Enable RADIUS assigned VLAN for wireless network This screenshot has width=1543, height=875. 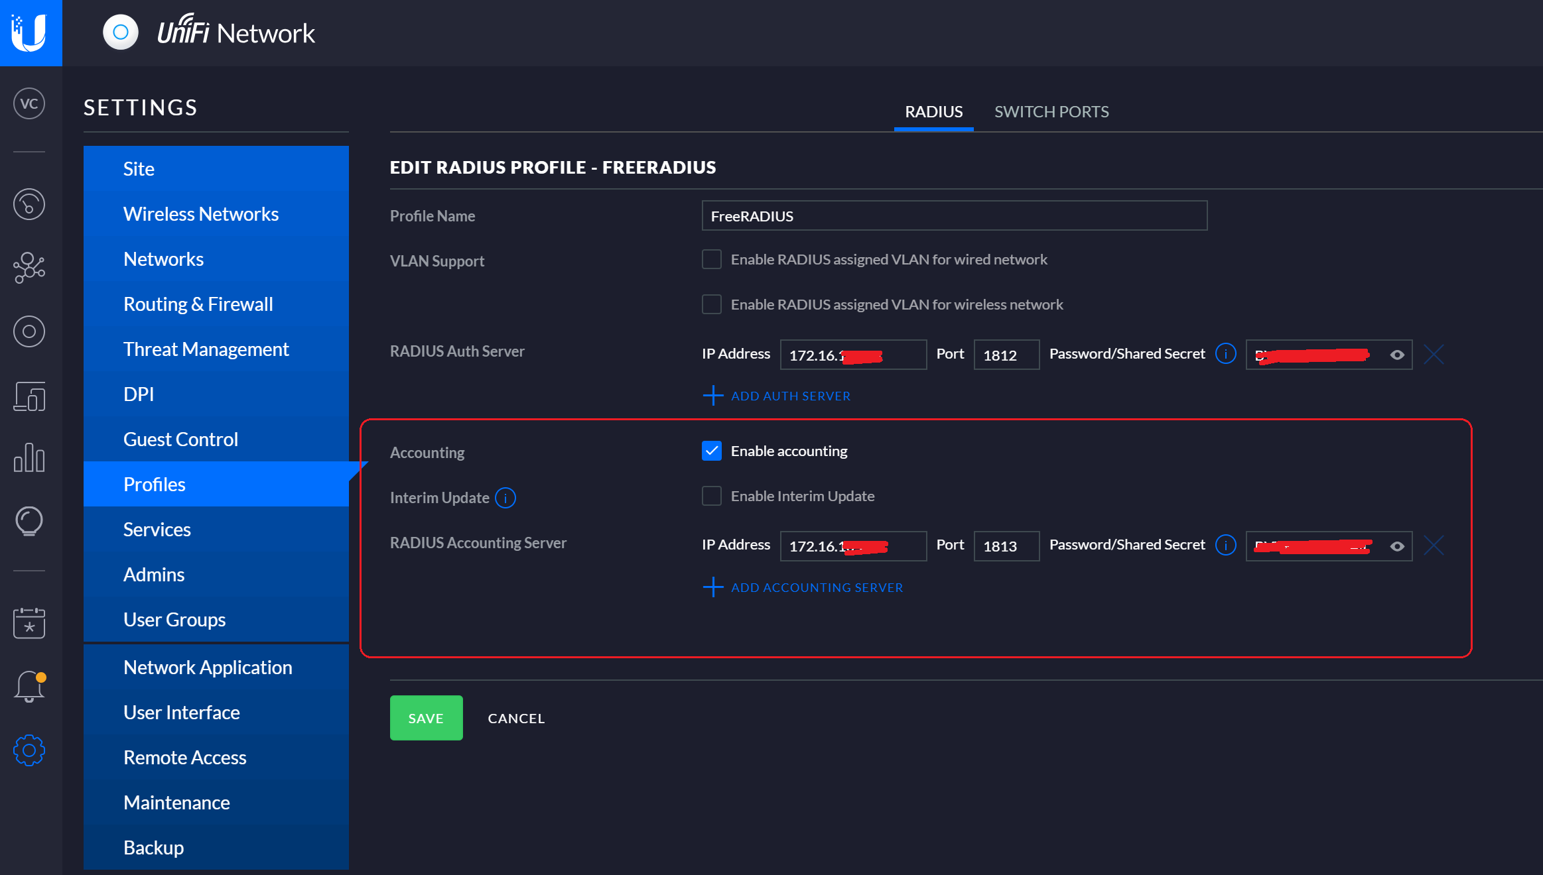[x=712, y=304]
